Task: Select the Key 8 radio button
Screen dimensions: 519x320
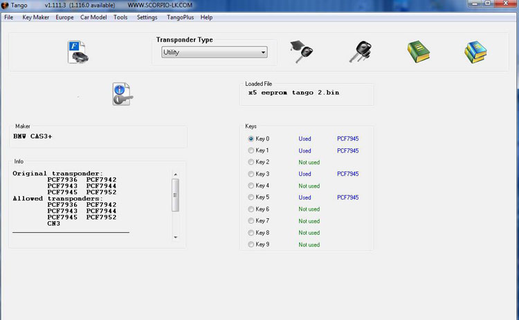Action: point(251,233)
